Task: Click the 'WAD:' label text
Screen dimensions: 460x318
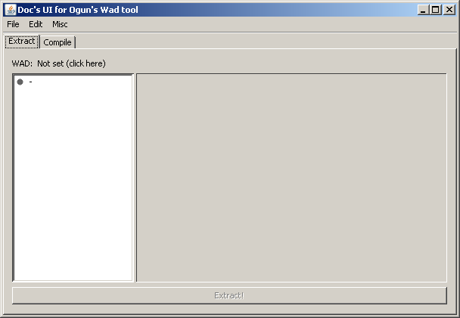Action: point(22,63)
